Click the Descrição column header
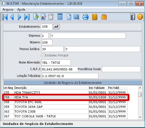This screenshot has width=145, height=128. click(51, 88)
